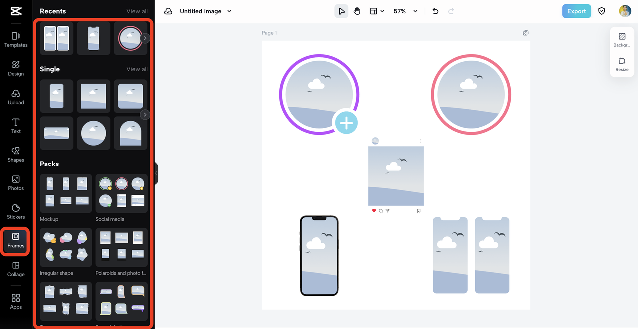Click View all next to Recents
638x329 pixels.
click(137, 11)
